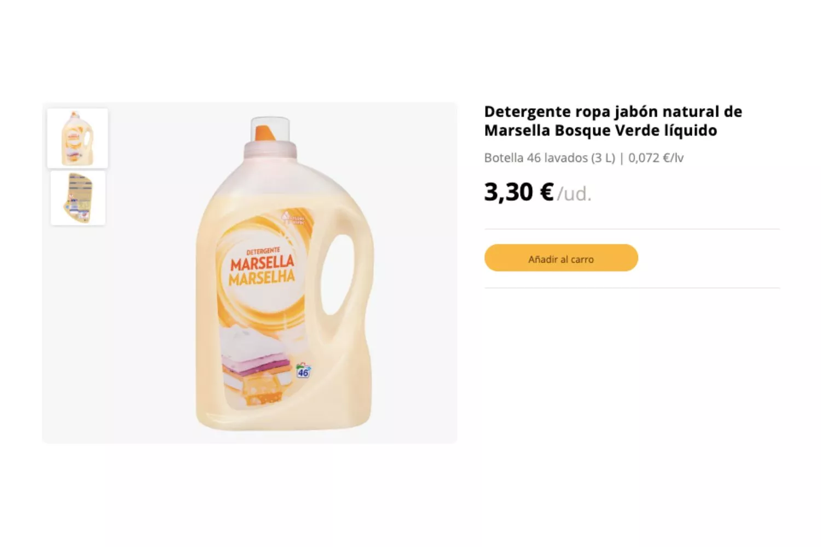Click the orange MARSELHA text on label
Viewport: 821px width, 547px height.
click(x=262, y=278)
